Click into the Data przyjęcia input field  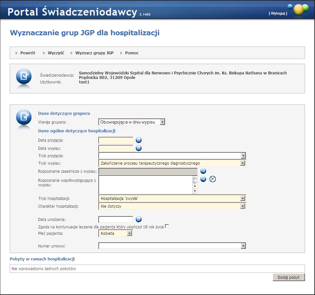click(115, 140)
